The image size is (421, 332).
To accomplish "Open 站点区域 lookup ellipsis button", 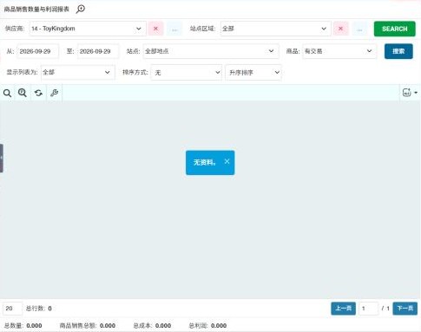I will pyautogui.click(x=359, y=29).
